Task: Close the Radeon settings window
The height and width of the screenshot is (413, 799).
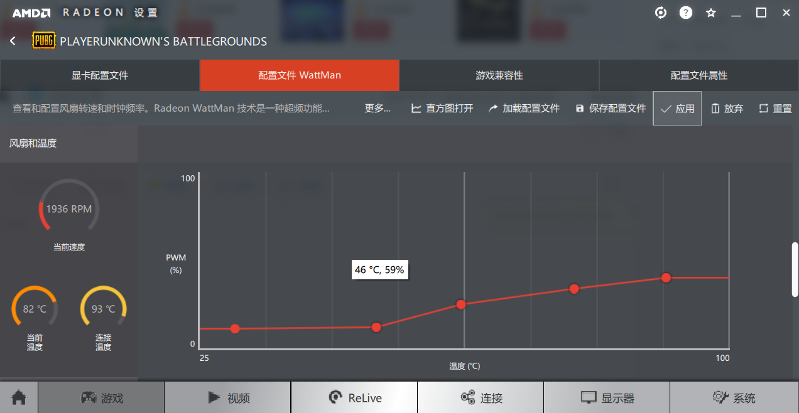Action: coord(786,13)
